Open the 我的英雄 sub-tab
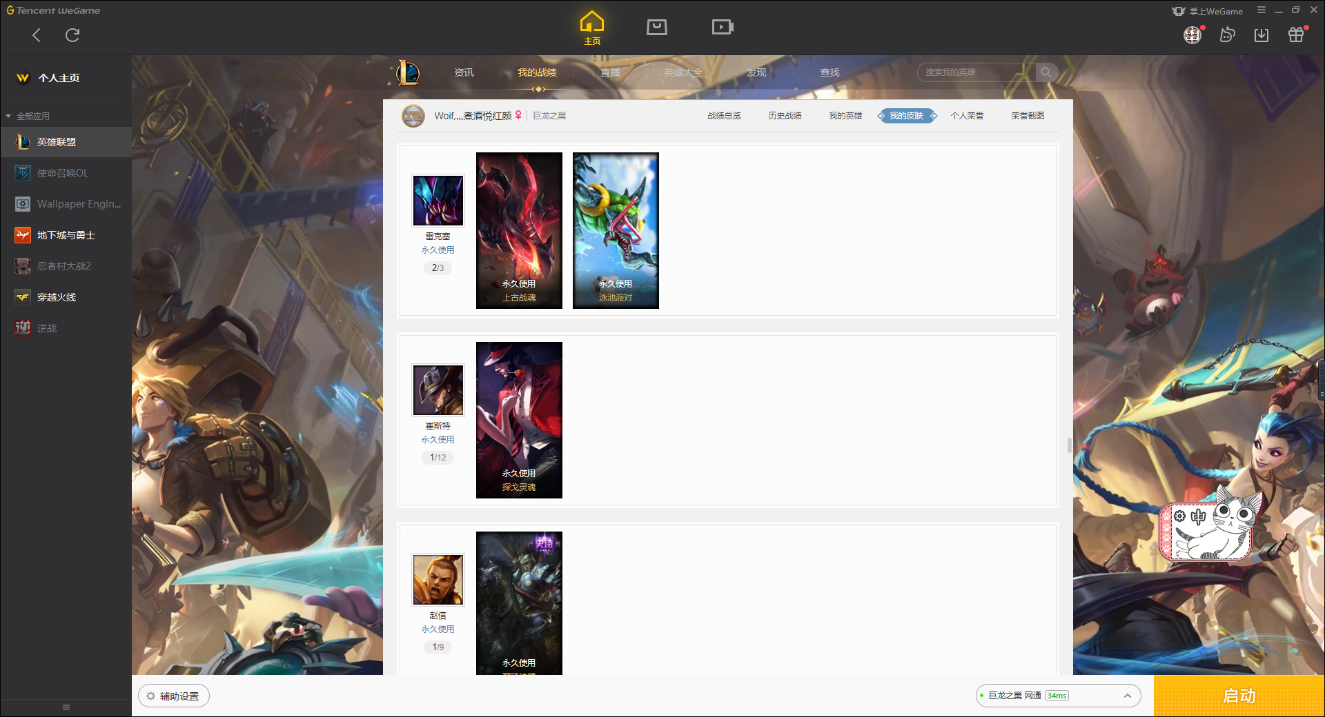This screenshot has height=717, width=1325. [x=845, y=116]
